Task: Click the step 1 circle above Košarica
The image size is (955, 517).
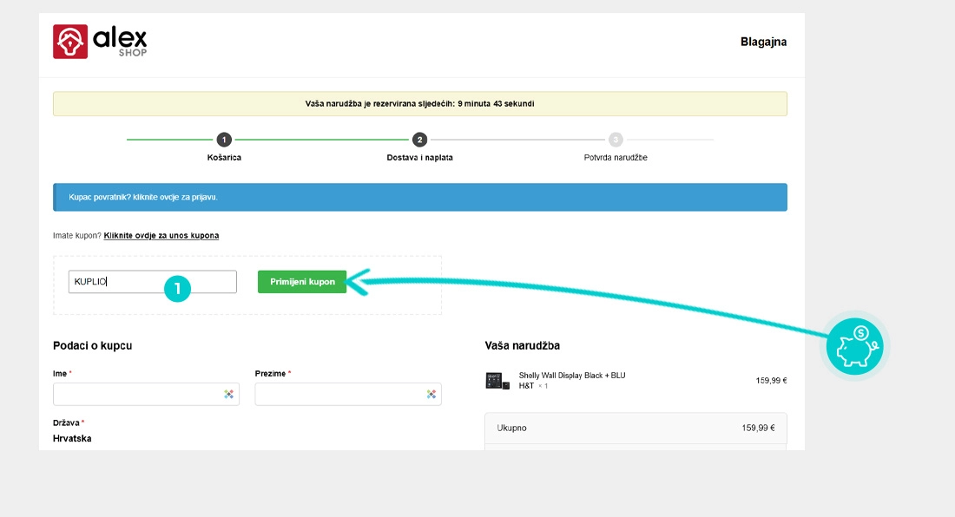Action: tap(224, 140)
